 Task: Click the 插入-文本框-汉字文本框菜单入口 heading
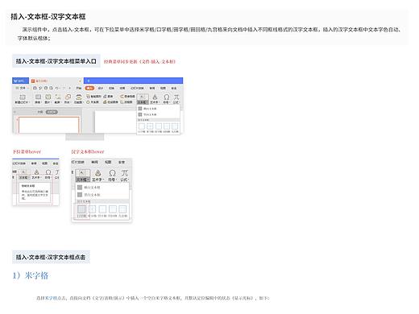(x=56, y=61)
